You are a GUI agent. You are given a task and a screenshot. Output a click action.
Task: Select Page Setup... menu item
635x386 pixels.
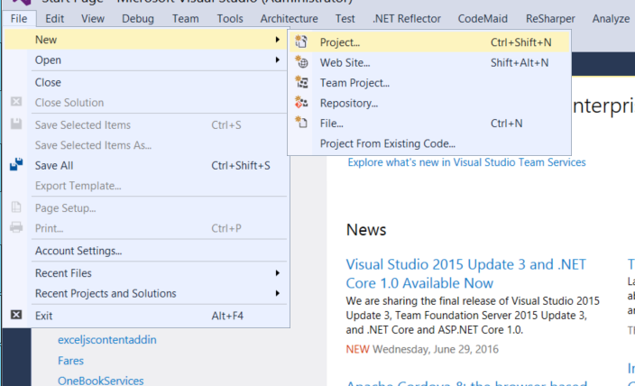coord(147,207)
